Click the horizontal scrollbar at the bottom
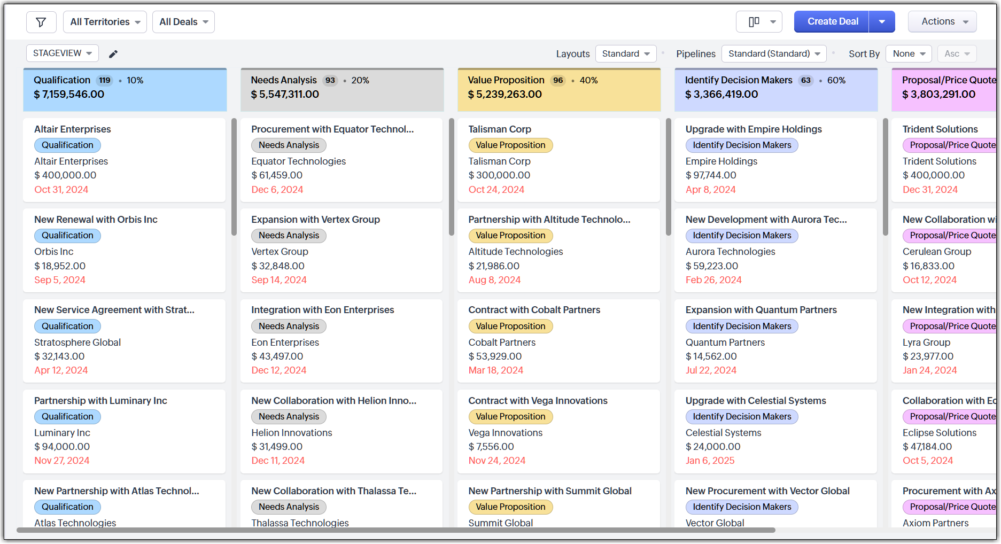Screen dimensions: 1001x544 click(x=395, y=530)
